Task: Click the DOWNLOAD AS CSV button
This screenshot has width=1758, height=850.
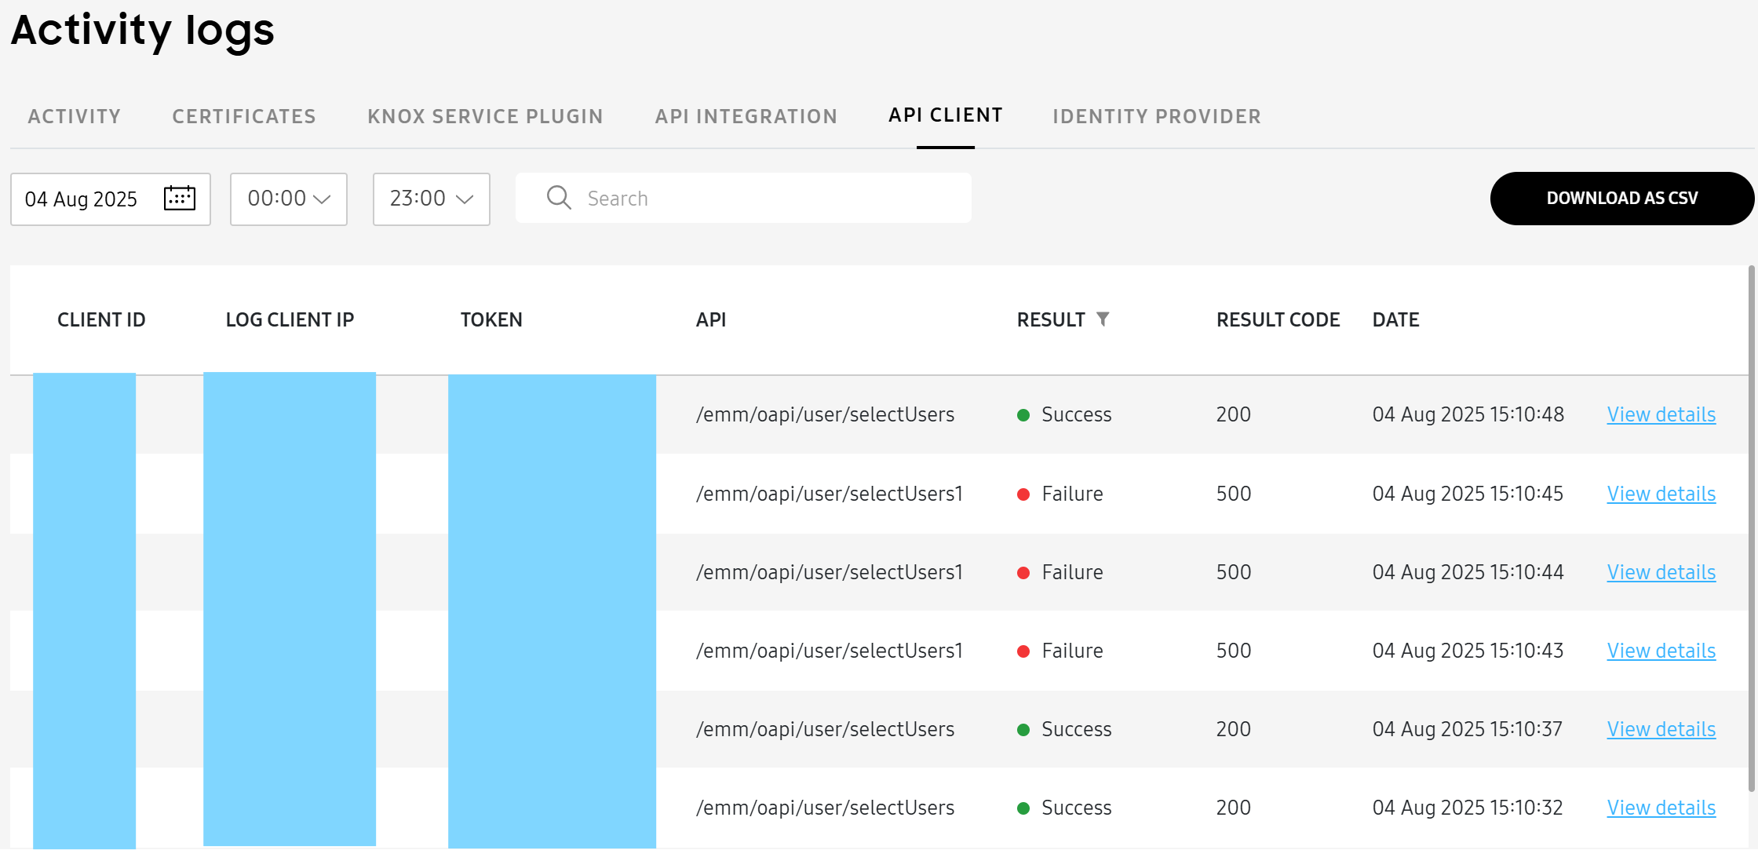Action: (1621, 198)
